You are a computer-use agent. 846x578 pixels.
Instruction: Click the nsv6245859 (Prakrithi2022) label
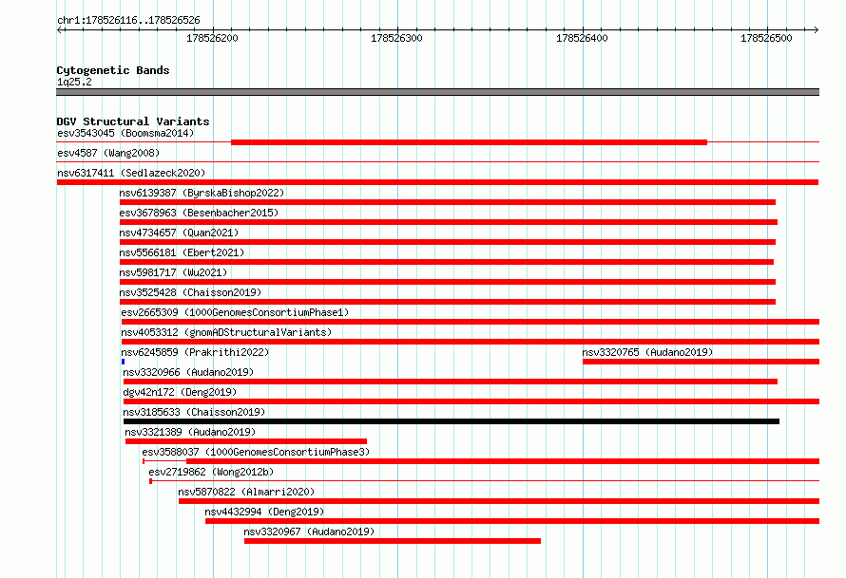click(x=195, y=352)
